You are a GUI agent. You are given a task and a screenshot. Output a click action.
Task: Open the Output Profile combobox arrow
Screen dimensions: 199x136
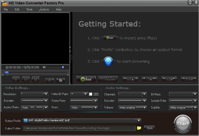139,121
